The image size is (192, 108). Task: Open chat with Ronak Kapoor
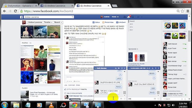click(x=175, y=53)
